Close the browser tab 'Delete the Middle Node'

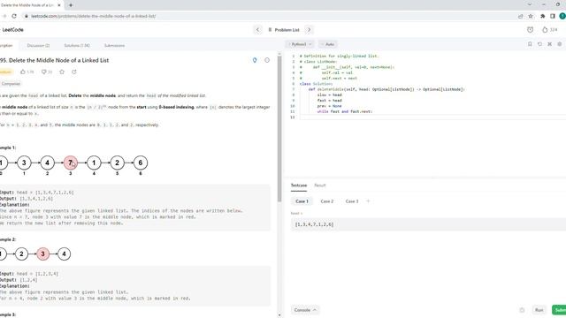coord(59,5)
